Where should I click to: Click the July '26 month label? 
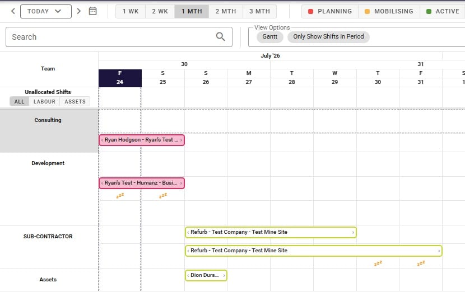(270, 56)
